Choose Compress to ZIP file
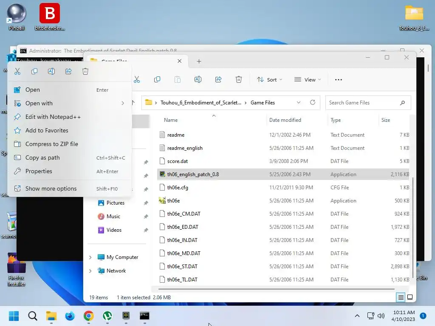 tap(70, 144)
